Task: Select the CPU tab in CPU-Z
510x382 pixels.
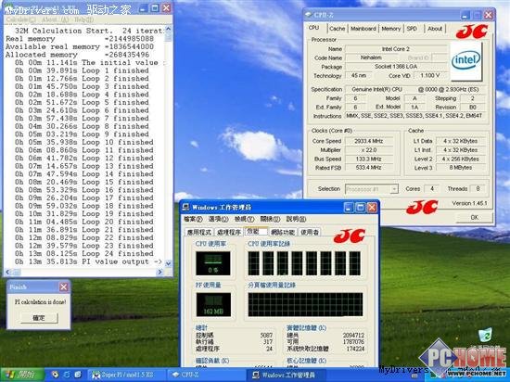Action: [x=313, y=28]
